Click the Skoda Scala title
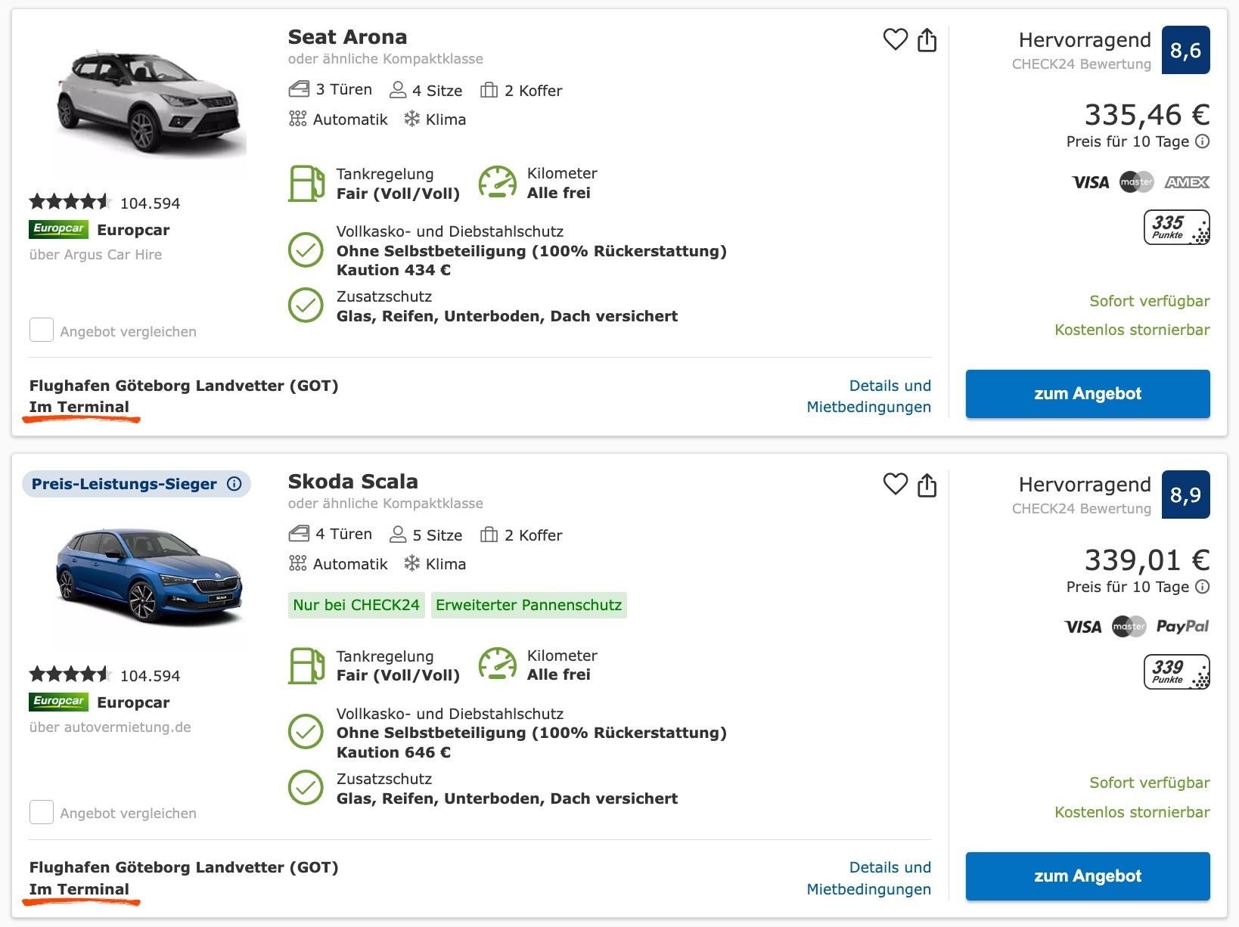Image resolution: width=1239 pixels, height=927 pixels. pyautogui.click(x=352, y=482)
